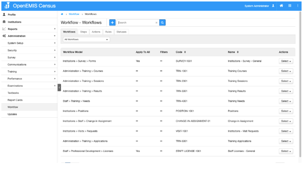Click the Profile person icon
The height and width of the screenshot is (172, 304).
4,14
